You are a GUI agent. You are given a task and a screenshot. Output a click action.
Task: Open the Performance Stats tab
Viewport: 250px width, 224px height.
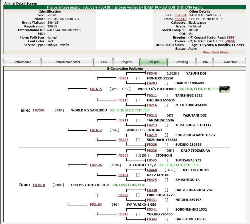[x=67, y=62]
